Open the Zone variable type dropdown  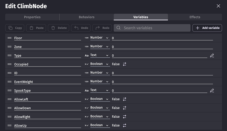(x=100, y=47)
